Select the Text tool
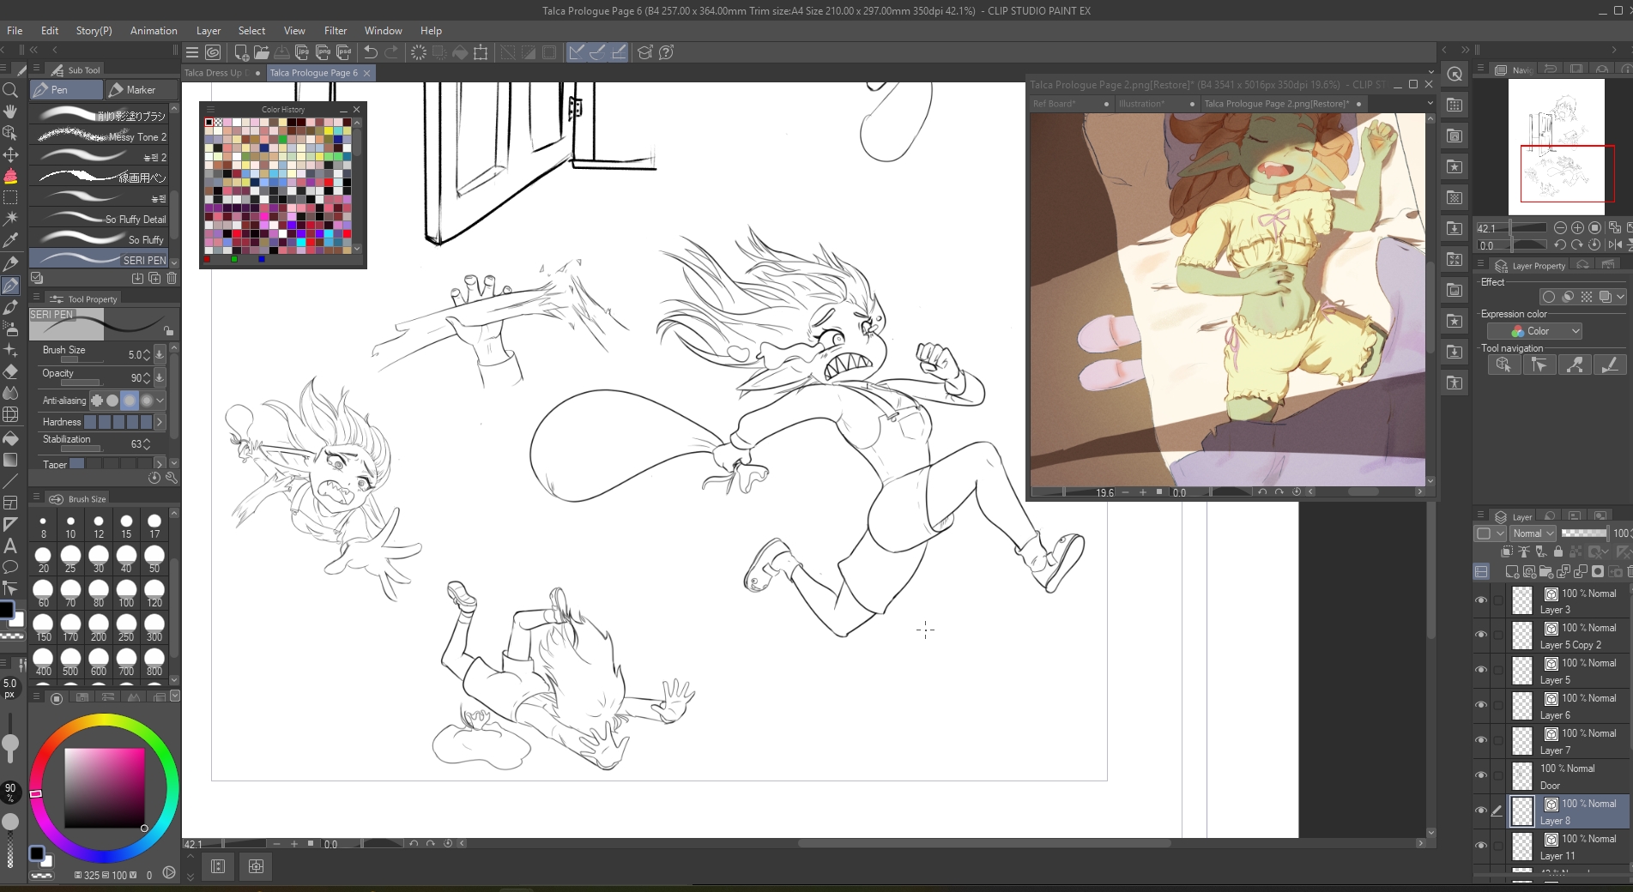 point(10,545)
